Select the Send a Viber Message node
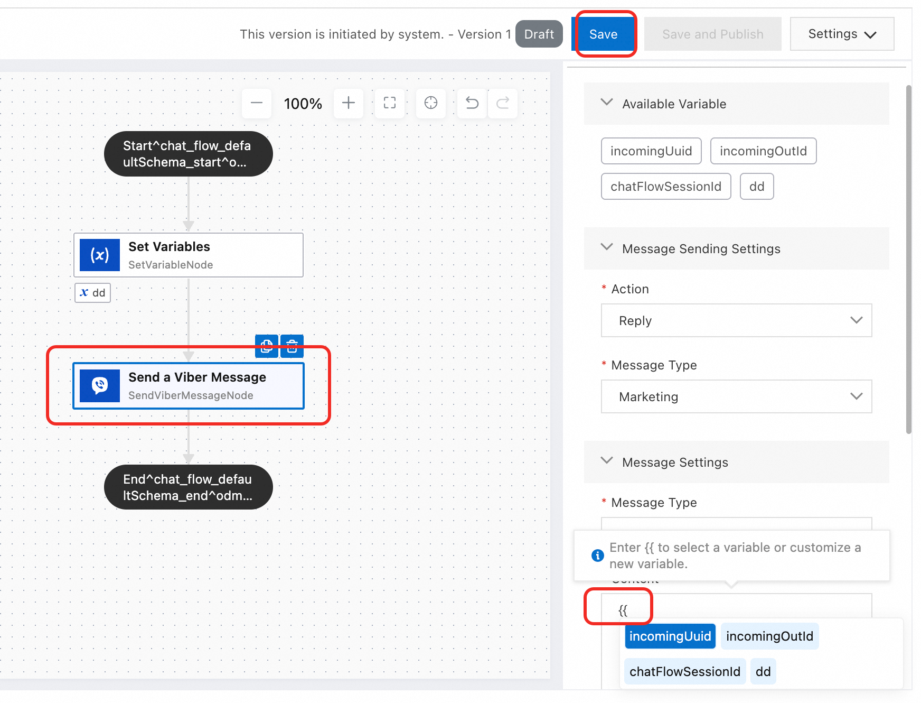Screen dimensions: 921x703 (189, 385)
